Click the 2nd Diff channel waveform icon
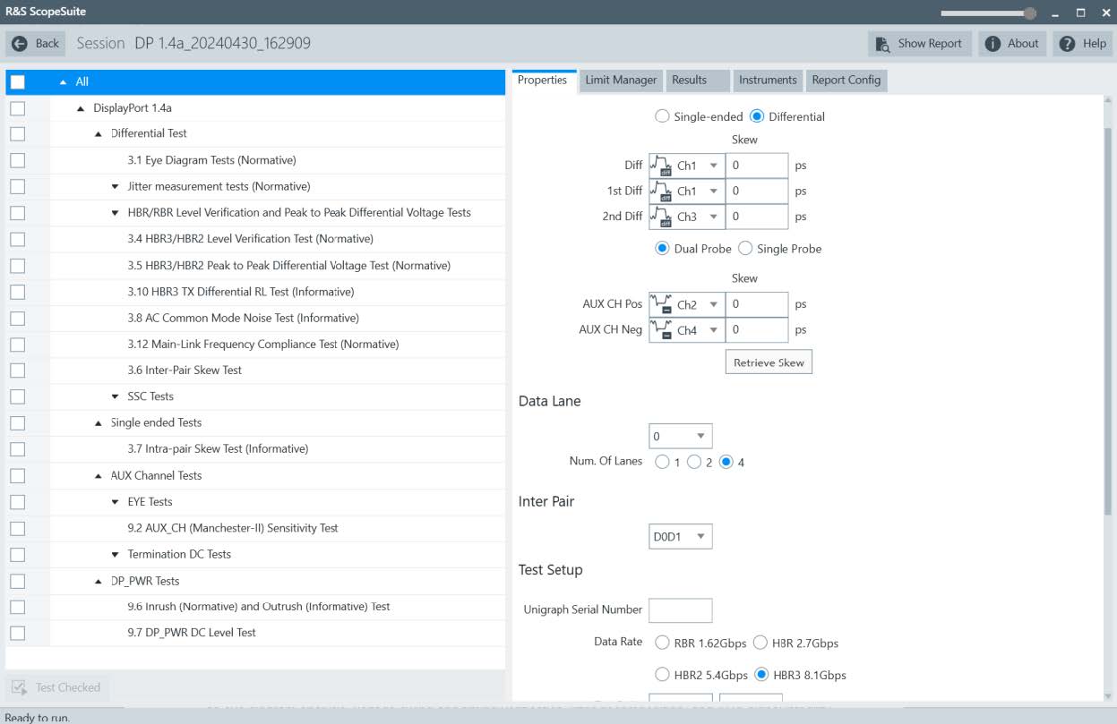The width and height of the screenshot is (1117, 724). [660, 217]
